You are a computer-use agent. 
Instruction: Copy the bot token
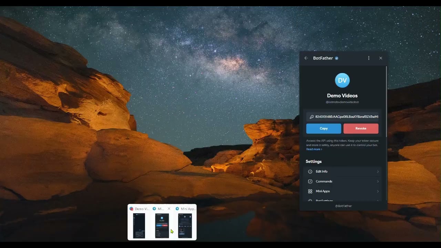324,128
